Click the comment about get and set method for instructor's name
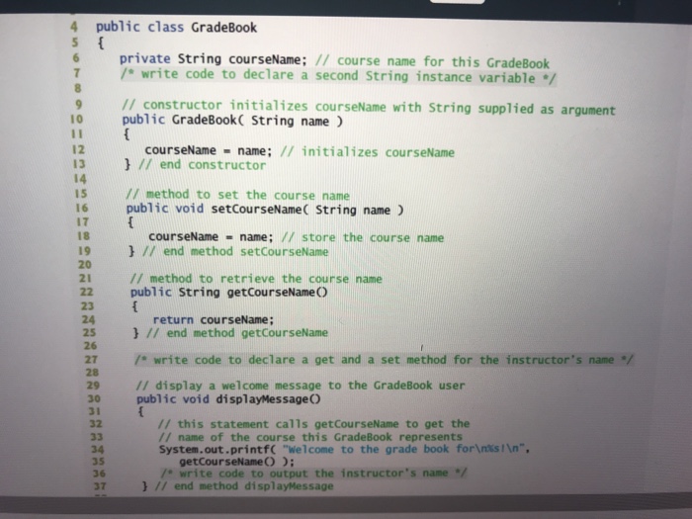692x519 pixels. click(384, 360)
